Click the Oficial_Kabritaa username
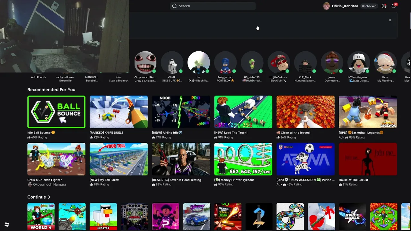Viewport: 411px width, 231px height. (345, 6)
